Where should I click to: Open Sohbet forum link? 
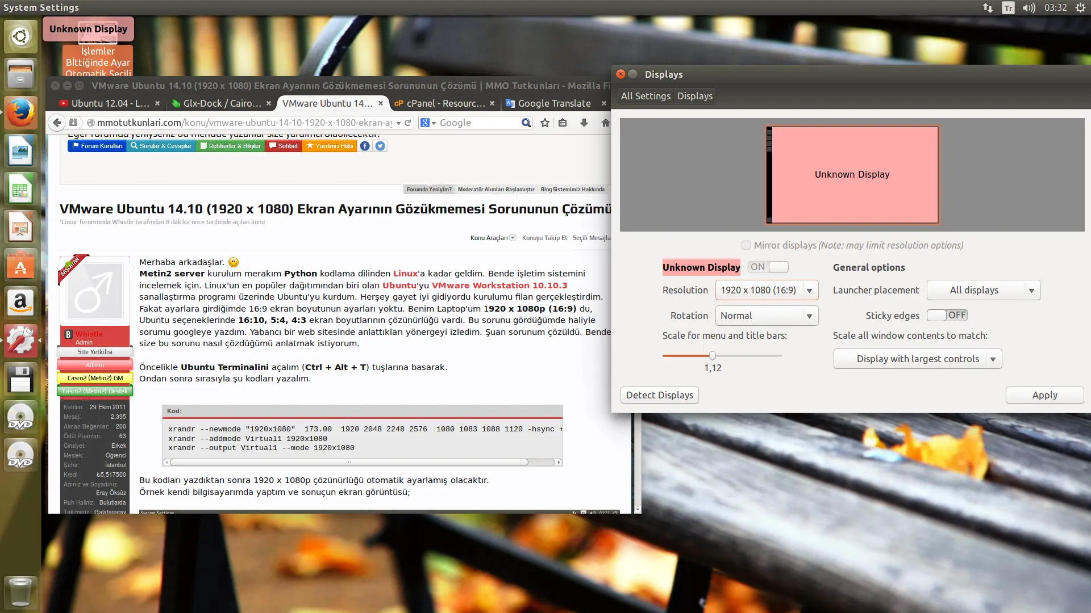283,146
